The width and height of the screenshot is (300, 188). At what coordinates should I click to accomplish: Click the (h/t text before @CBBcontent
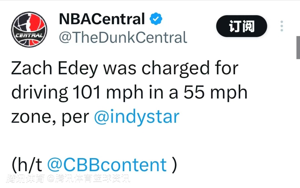[x=27, y=165]
